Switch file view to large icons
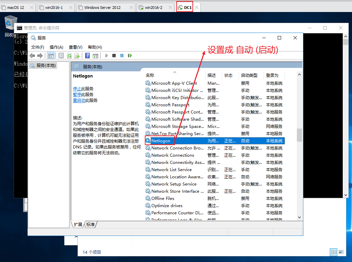352x262 pixels. pos(341,252)
